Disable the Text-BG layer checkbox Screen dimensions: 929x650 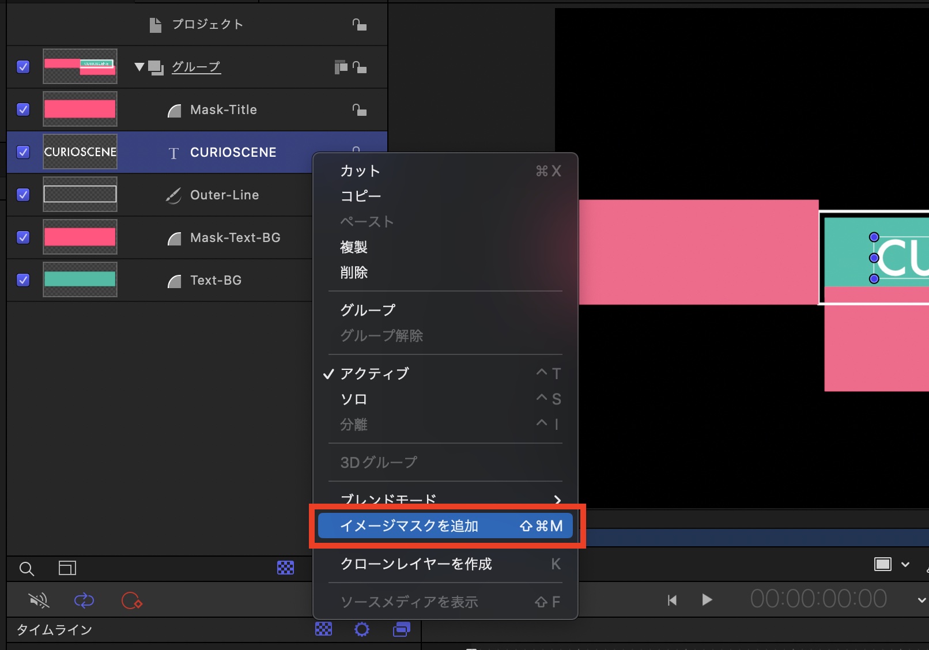[x=23, y=280]
